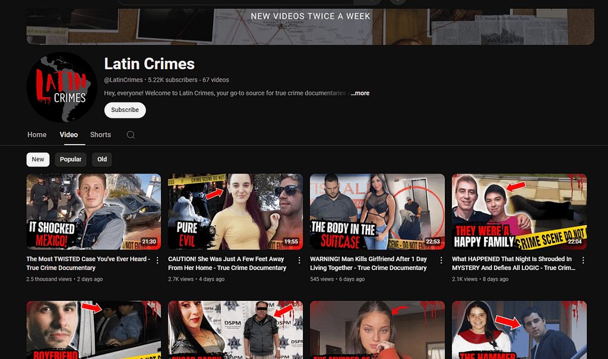
Task: Open the DSPM backdrop video thumbnail
Action: (235, 330)
